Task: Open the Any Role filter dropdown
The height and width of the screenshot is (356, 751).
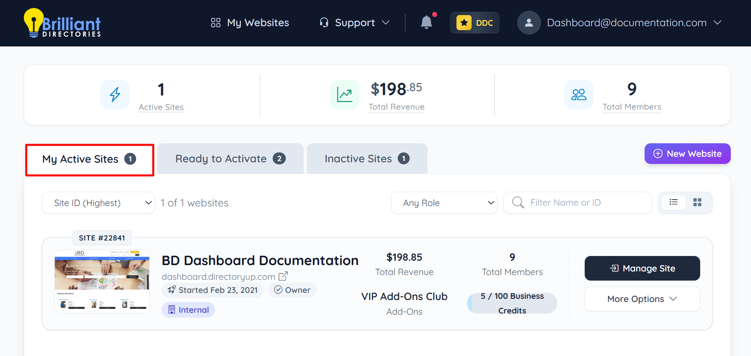Action: [x=444, y=203]
